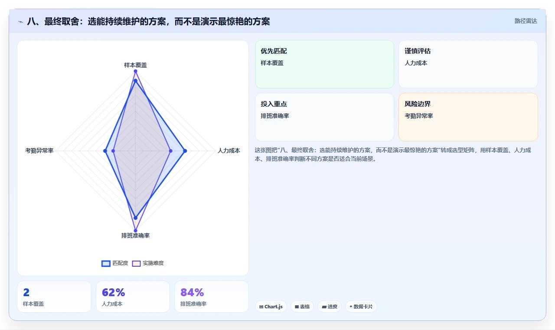555x330 pixels.
Task: Click the 表格 tag chip
Action: 302,307
